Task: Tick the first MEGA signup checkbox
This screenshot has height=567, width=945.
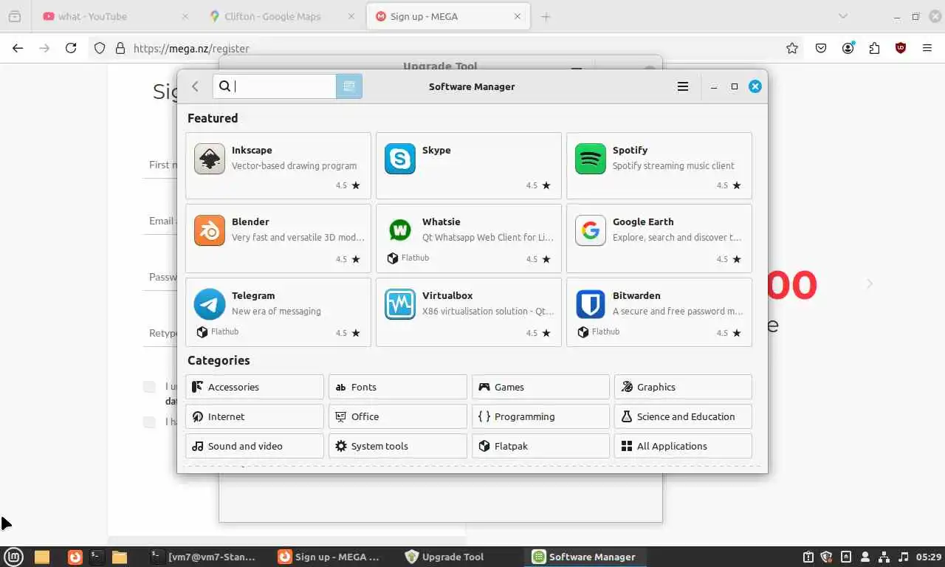Action: 149,387
